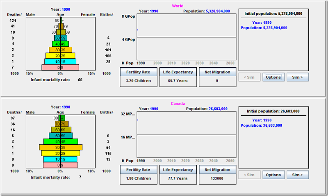
Task: Select the yellow 20-29 bar in World pyramid
Action: click(60, 56)
